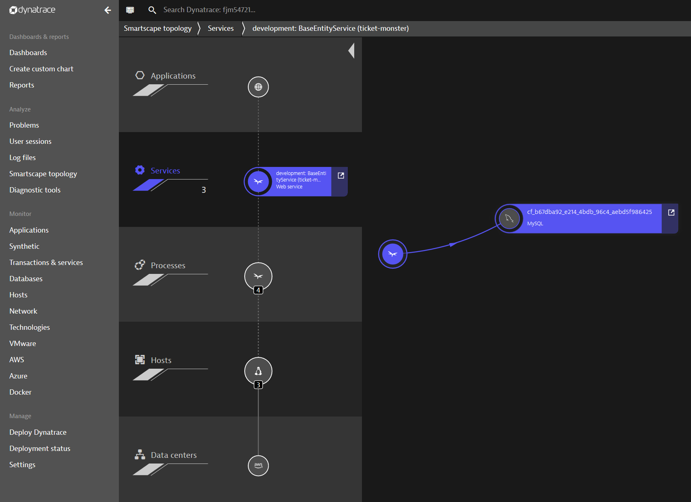The width and height of the screenshot is (691, 502).
Task: Click the Linux Hosts node icon
Action: click(x=258, y=371)
